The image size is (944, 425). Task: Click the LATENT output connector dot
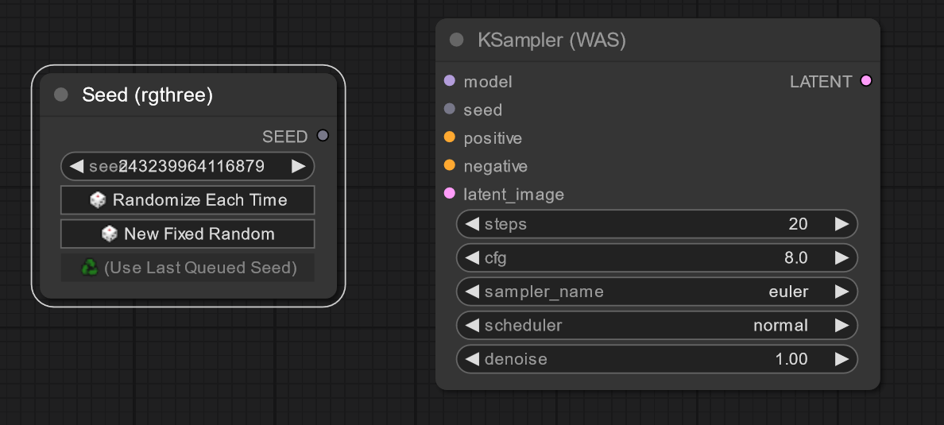tap(865, 81)
